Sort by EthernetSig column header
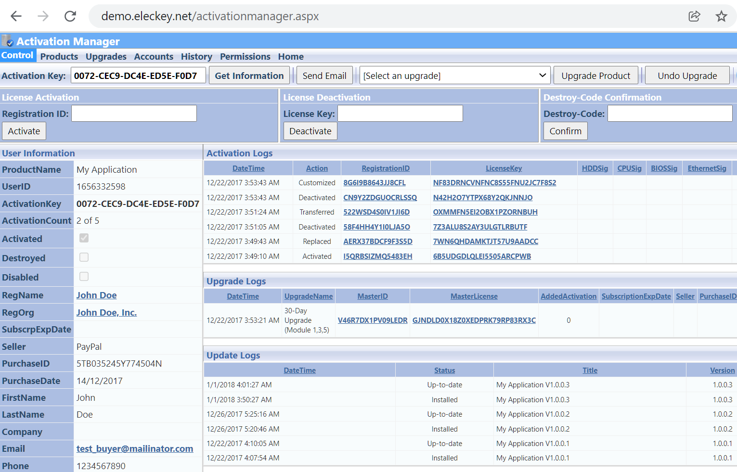Viewport: 737px width, 472px height. coord(707,168)
